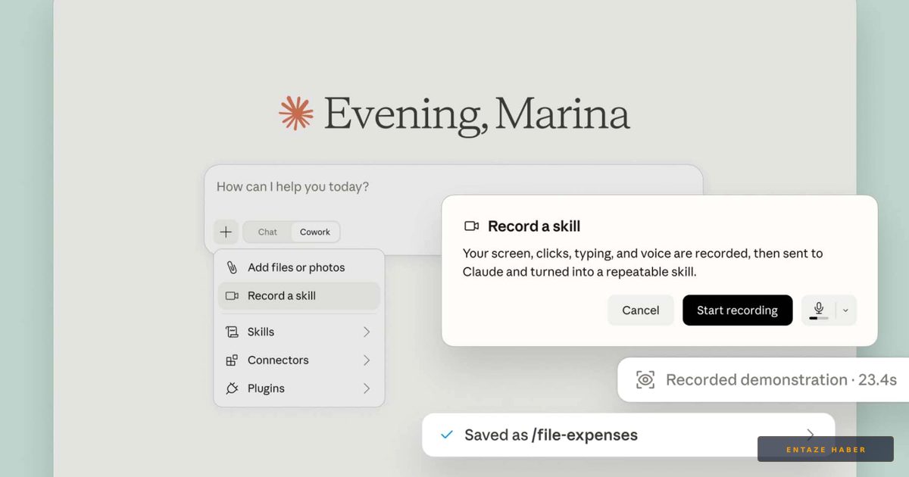
Task: Expand the Skills submenu chevron
Action: pyautogui.click(x=367, y=332)
